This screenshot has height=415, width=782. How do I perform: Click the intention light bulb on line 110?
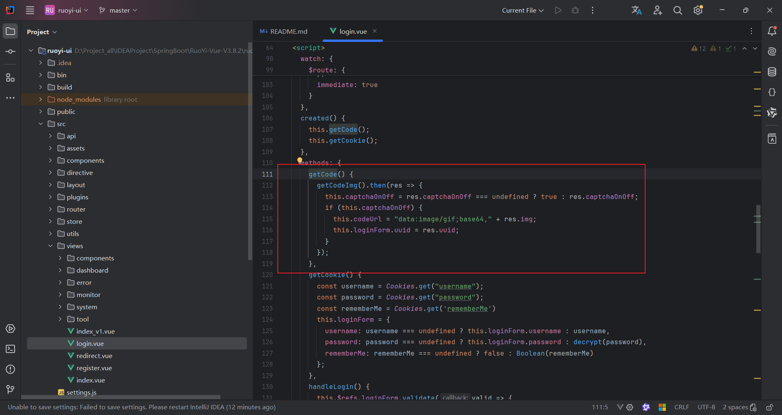[x=300, y=161]
